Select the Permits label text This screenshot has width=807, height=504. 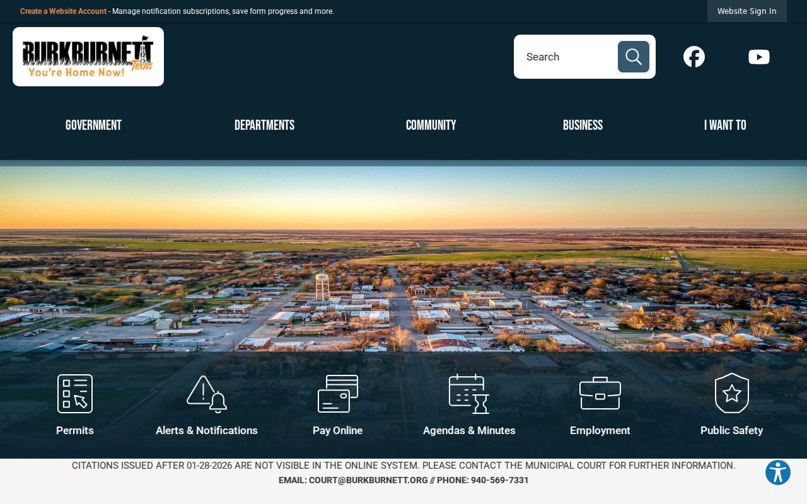click(75, 430)
